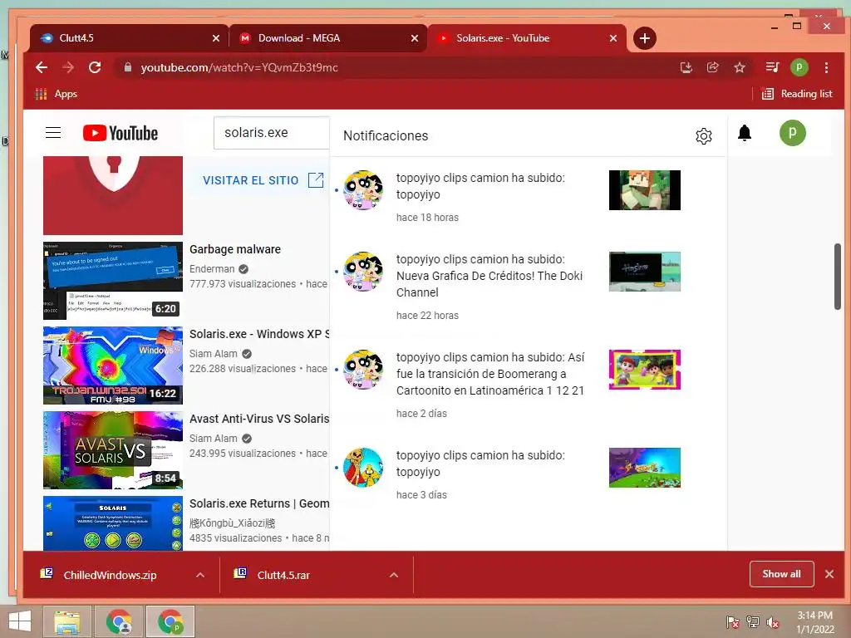Click the notifications bell
This screenshot has width=851, height=638.
(745, 133)
